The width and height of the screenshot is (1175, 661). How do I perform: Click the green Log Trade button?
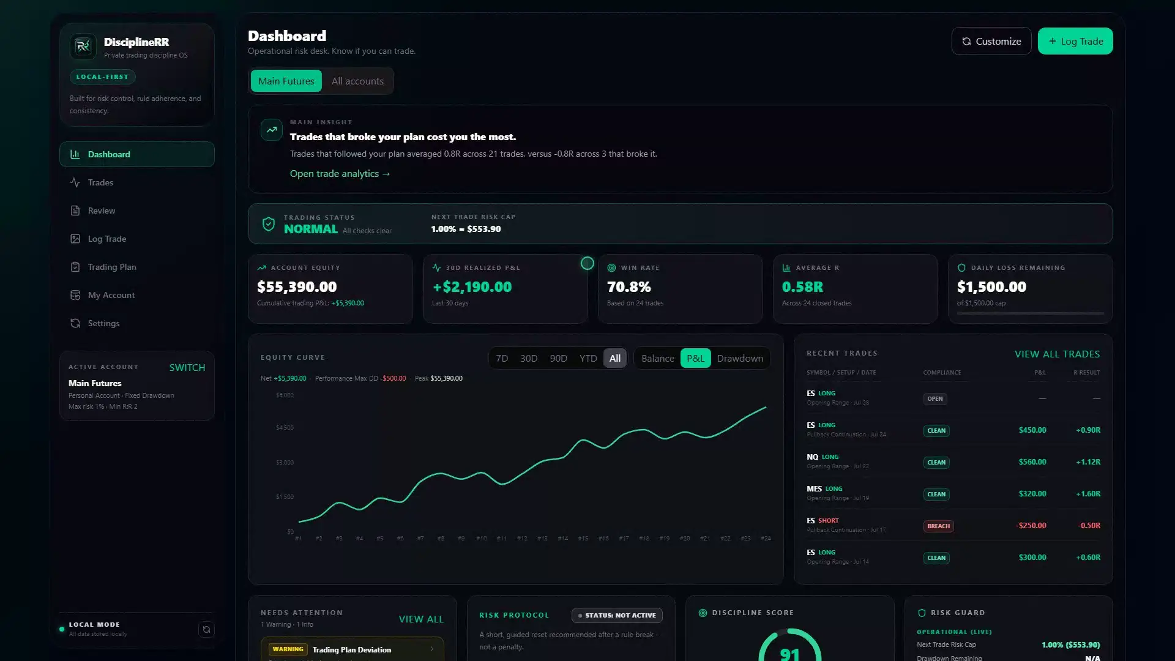pyautogui.click(x=1075, y=41)
